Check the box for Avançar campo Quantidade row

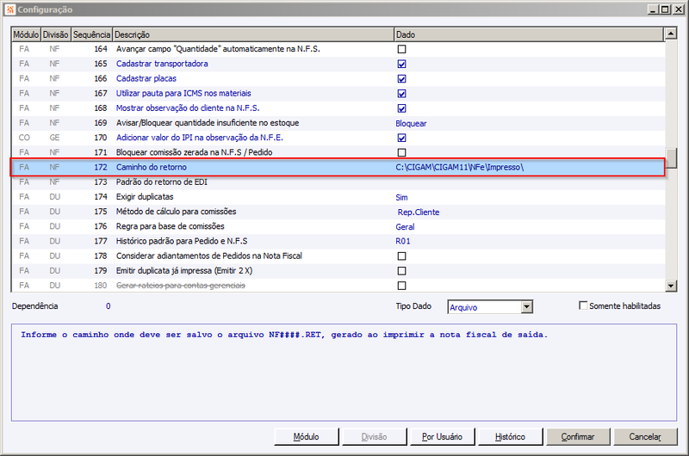[401, 49]
